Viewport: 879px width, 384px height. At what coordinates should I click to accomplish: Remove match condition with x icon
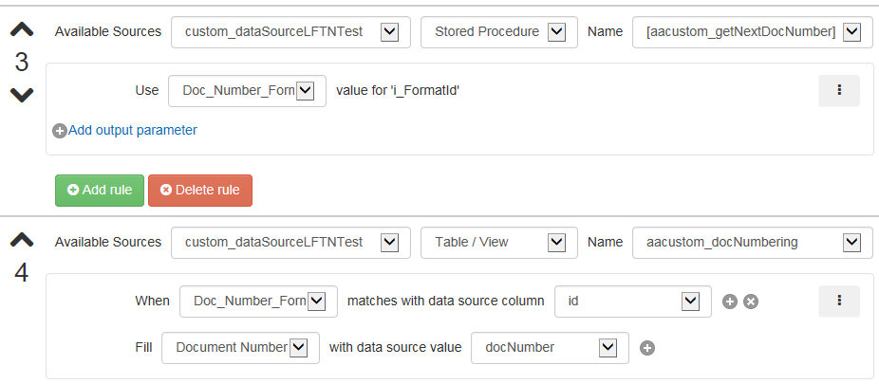(751, 302)
